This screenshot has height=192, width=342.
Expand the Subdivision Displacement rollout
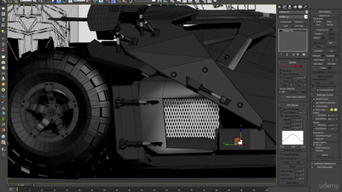click(x=325, y=164)
